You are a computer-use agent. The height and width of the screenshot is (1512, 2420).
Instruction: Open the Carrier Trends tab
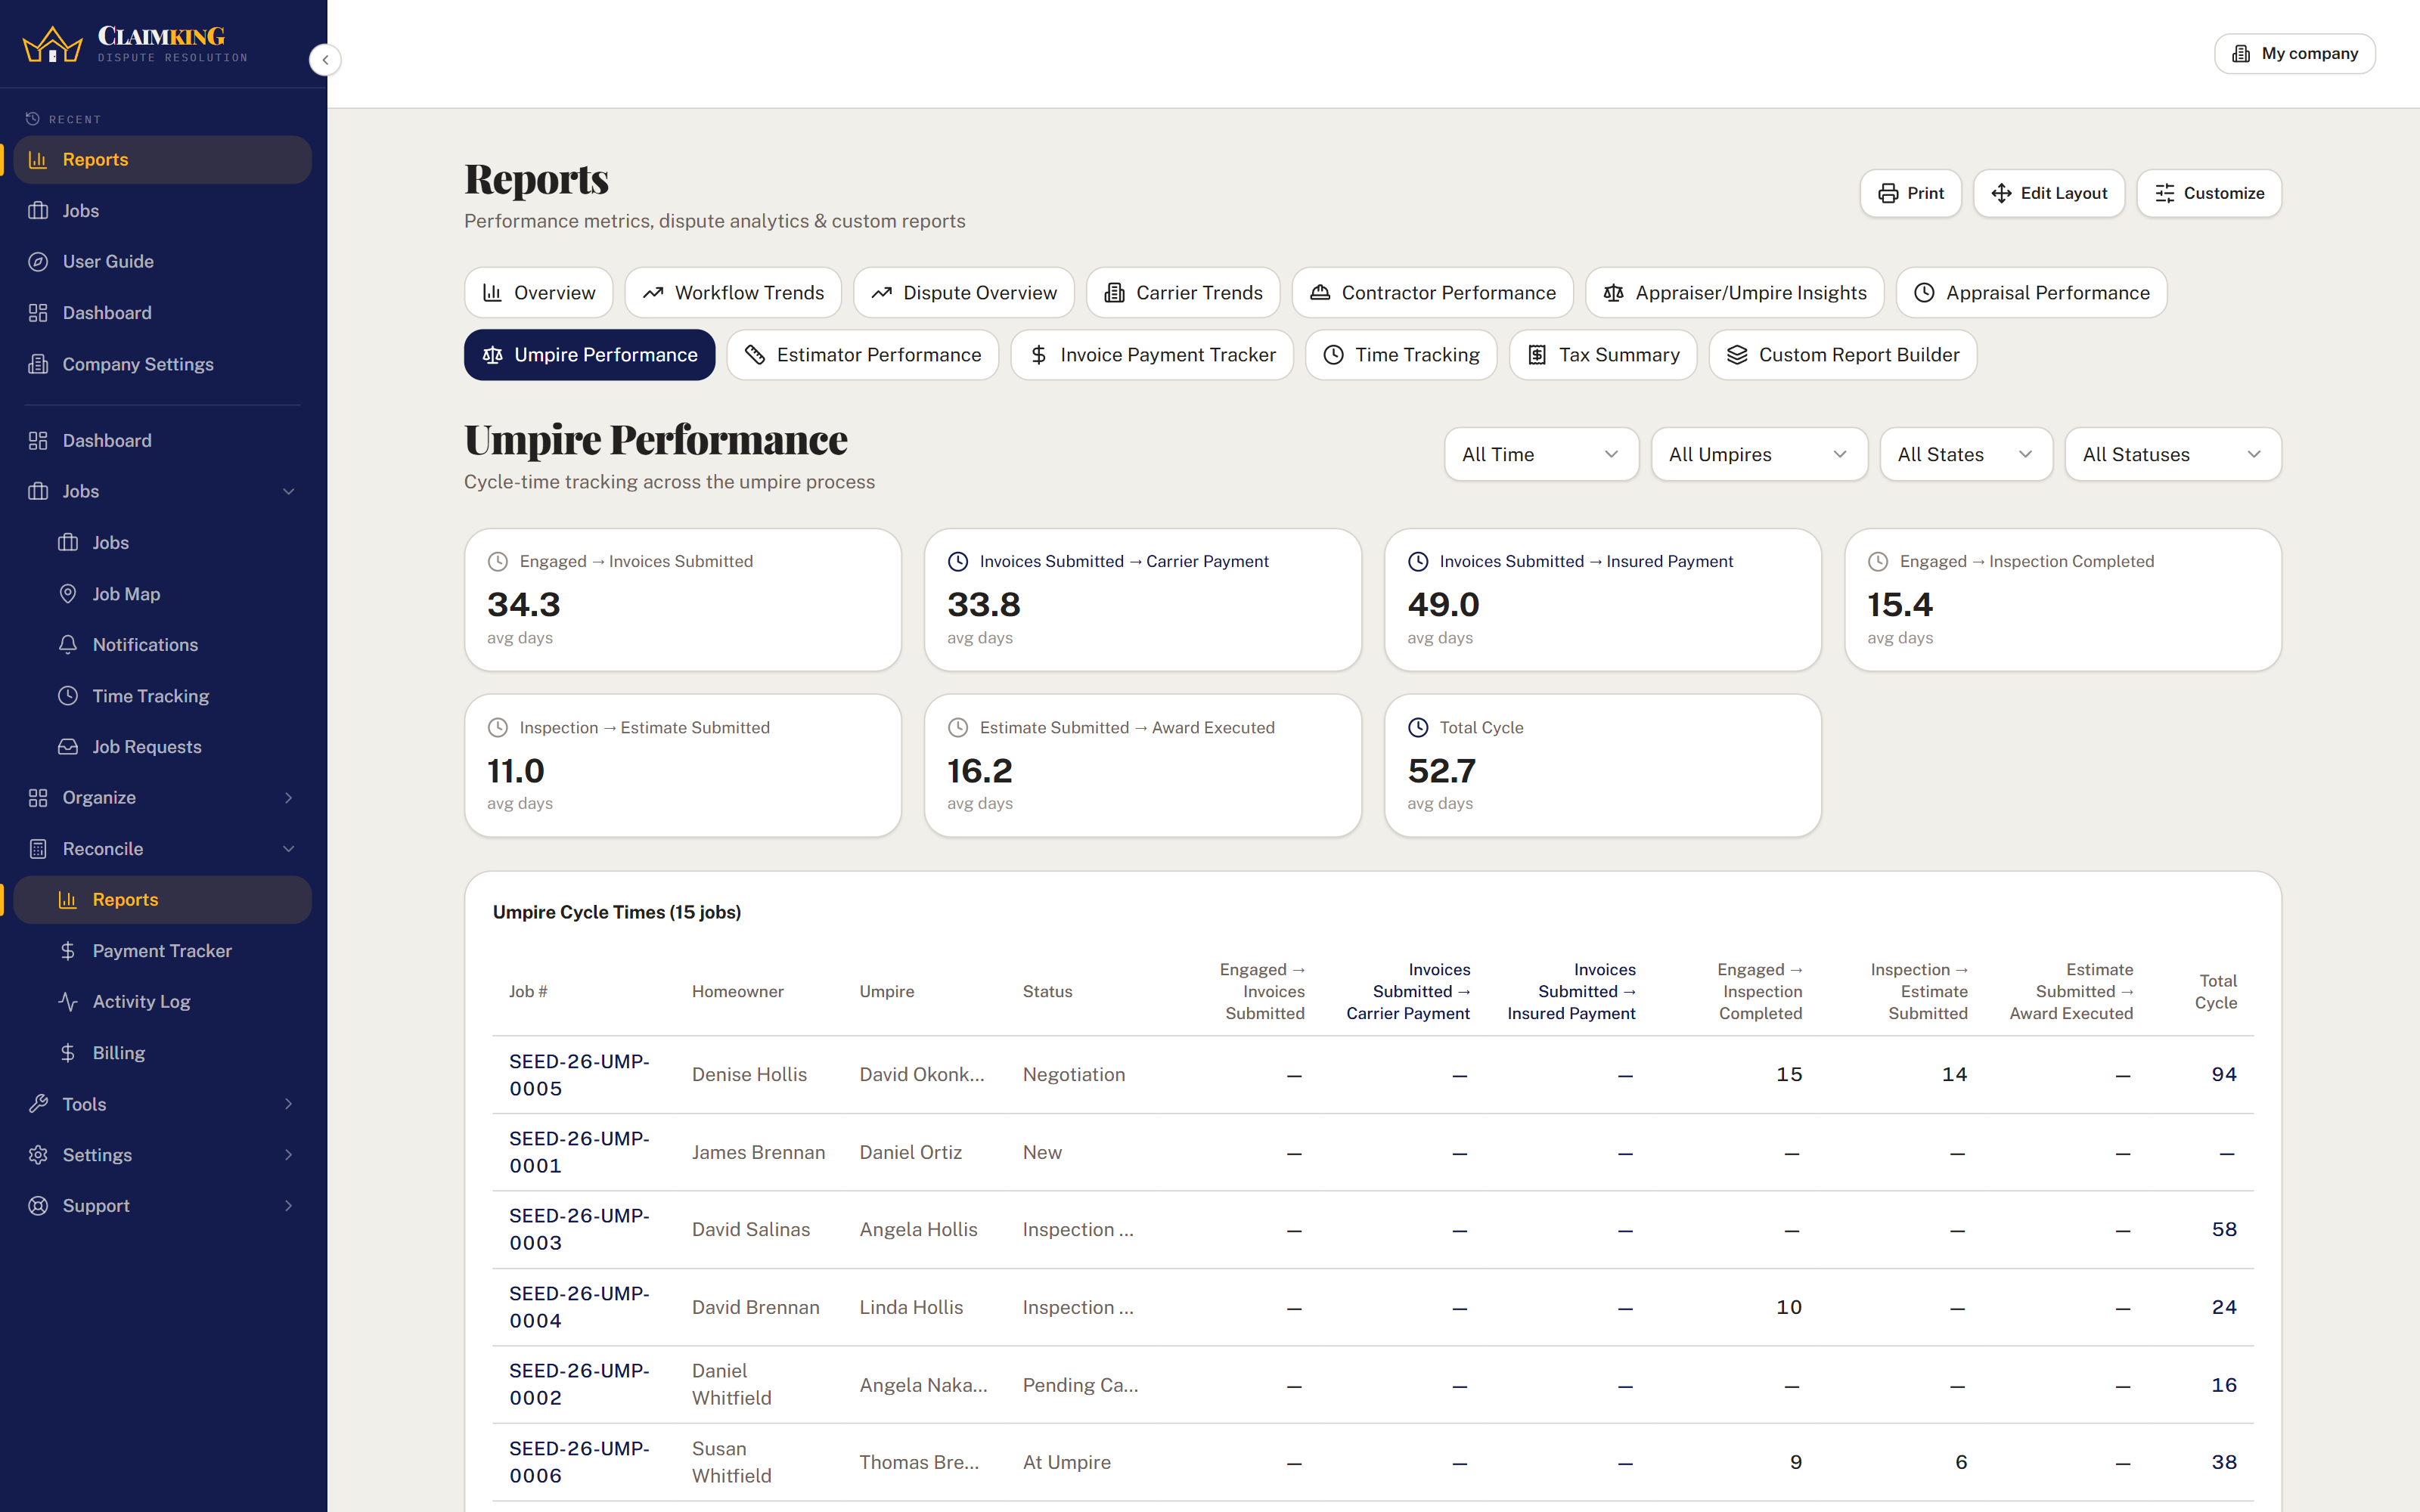click(1183, 293)
